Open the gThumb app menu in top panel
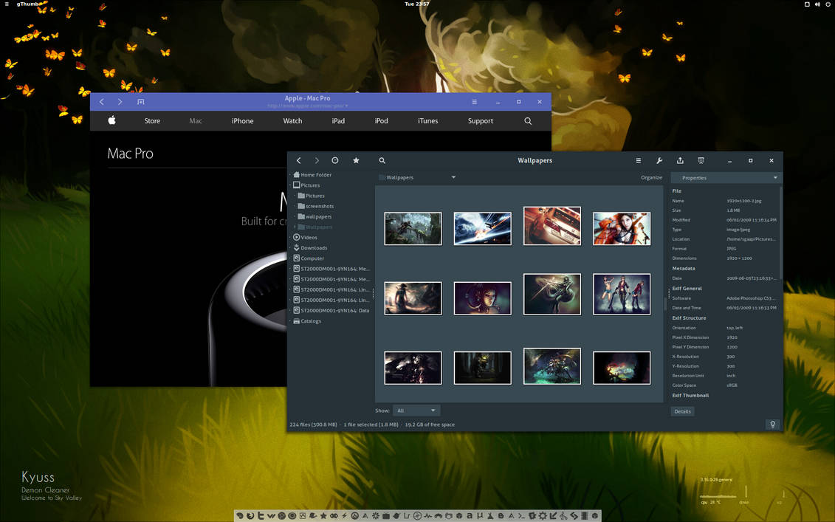The width and height of the screenshot is (835, 522). [x=28, y=4]
